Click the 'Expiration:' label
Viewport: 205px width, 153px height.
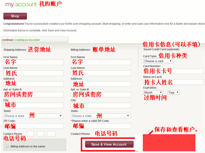tap(150, 88)
